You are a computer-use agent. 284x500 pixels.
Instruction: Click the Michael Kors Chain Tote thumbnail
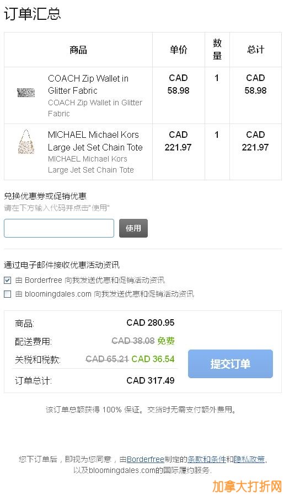tap(26, 142)
